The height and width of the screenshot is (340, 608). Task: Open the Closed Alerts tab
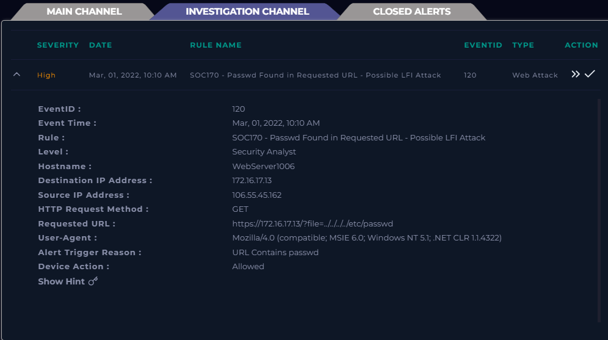coord(412,11)
